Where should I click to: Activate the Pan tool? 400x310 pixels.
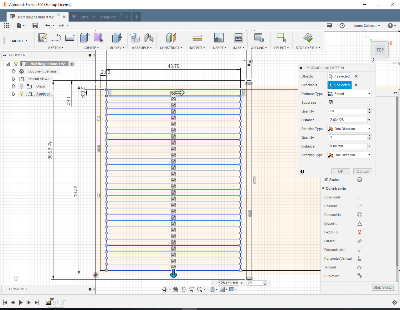pyautogui.click(x=183, y=289)
